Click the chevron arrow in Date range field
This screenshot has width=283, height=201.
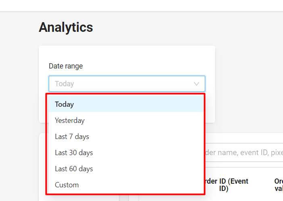tap(196, 84)
